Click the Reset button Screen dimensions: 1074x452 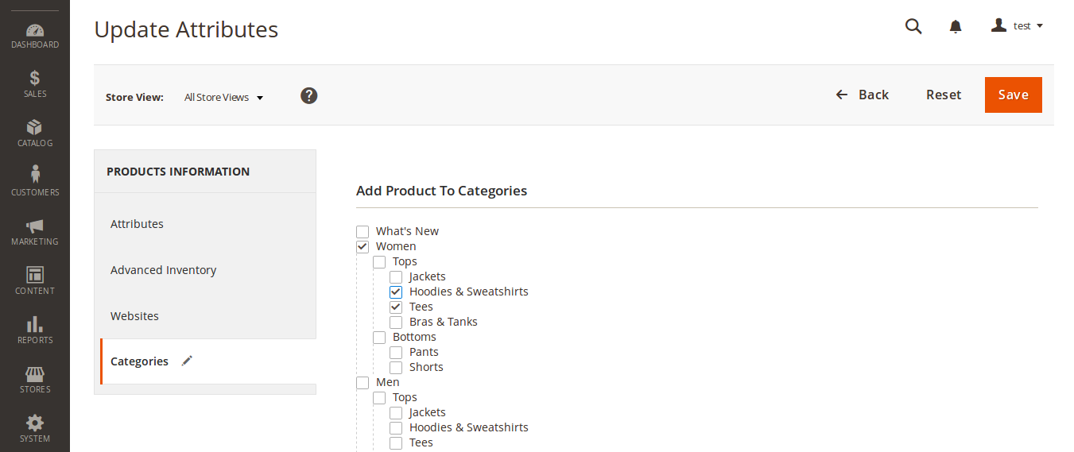(944, 95)
